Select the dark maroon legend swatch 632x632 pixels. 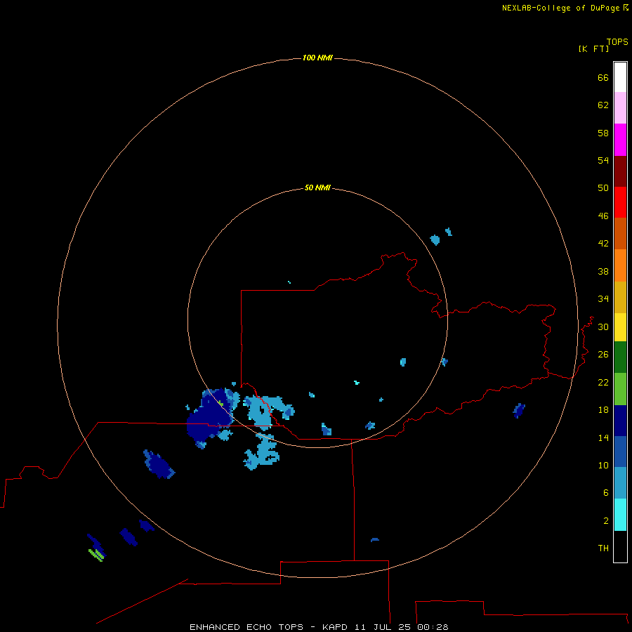[620, 171]
